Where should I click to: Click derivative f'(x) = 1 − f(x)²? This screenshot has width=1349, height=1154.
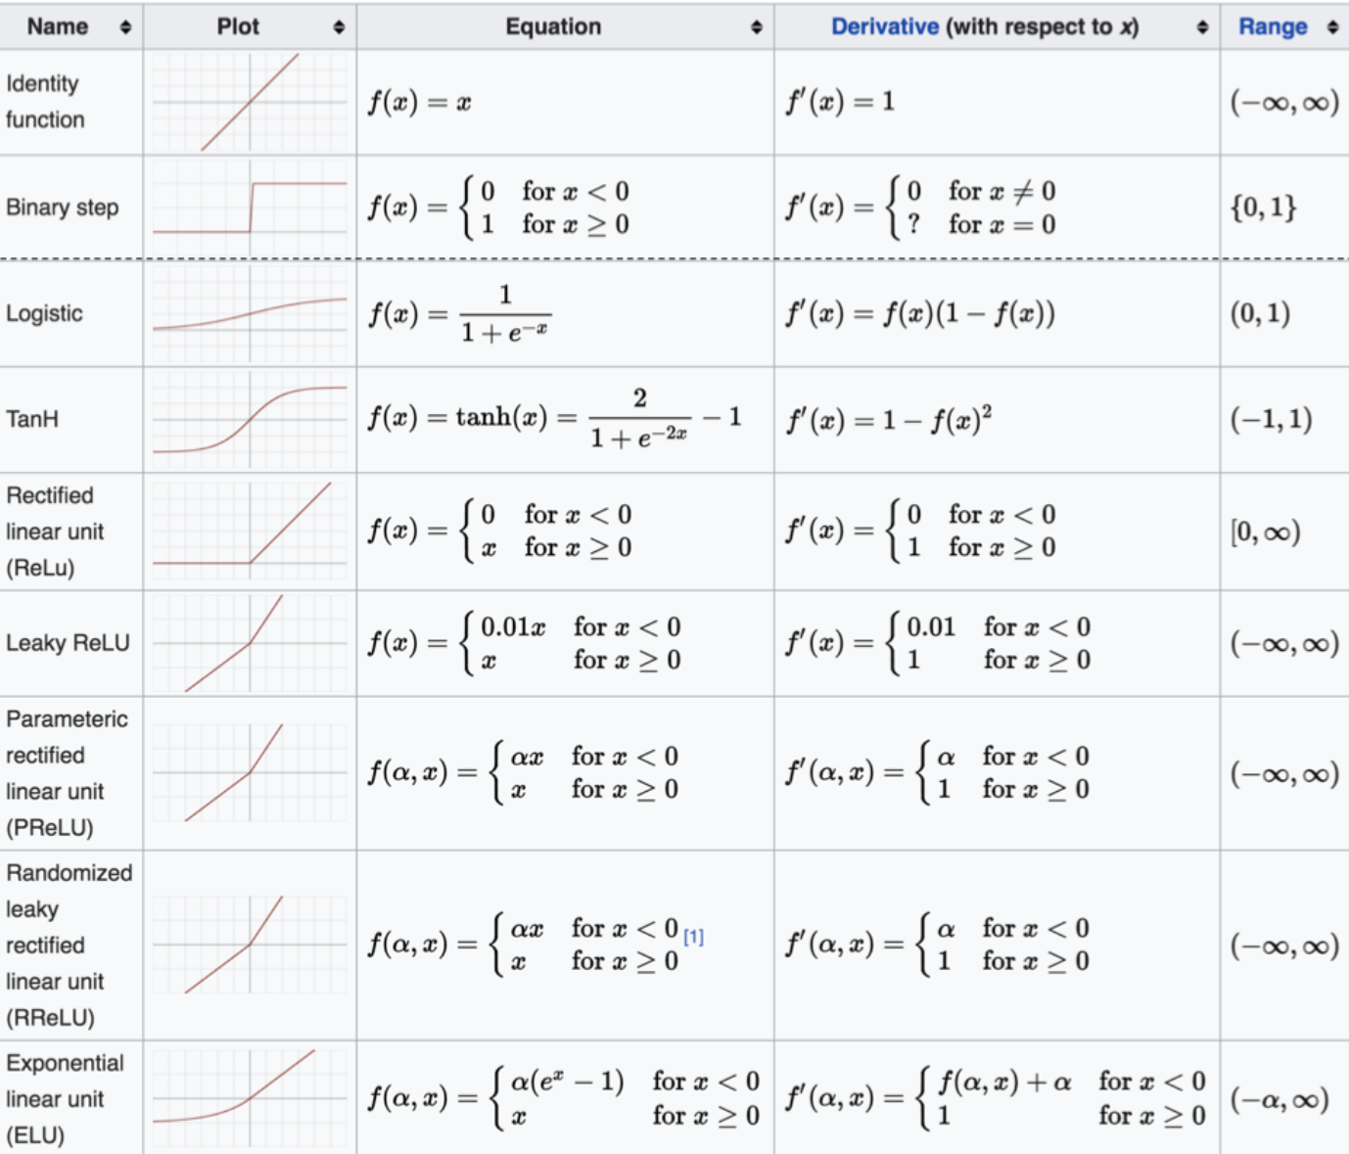(889, 420)
